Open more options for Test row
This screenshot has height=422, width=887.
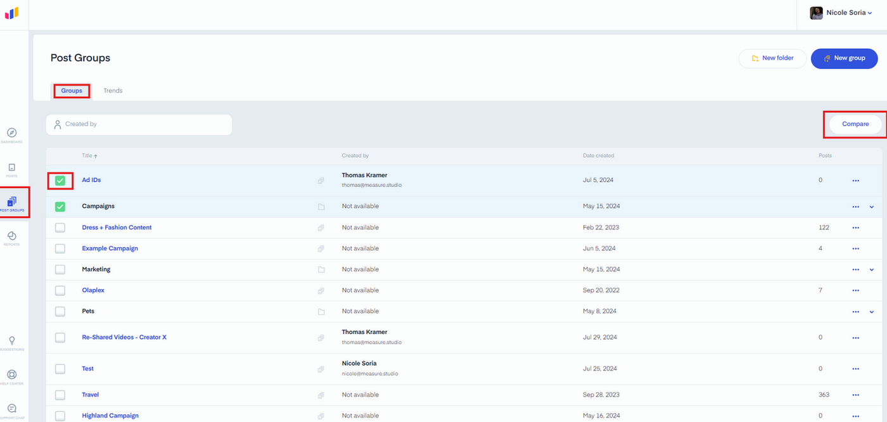tap(856, 369)
